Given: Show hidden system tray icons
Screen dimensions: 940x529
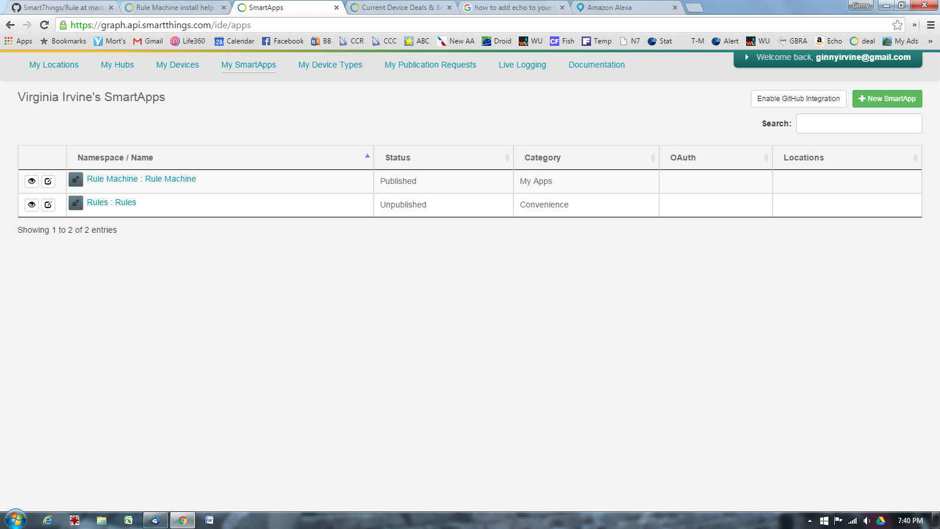Looking at the screenshot, I should [x=810, y=521].
